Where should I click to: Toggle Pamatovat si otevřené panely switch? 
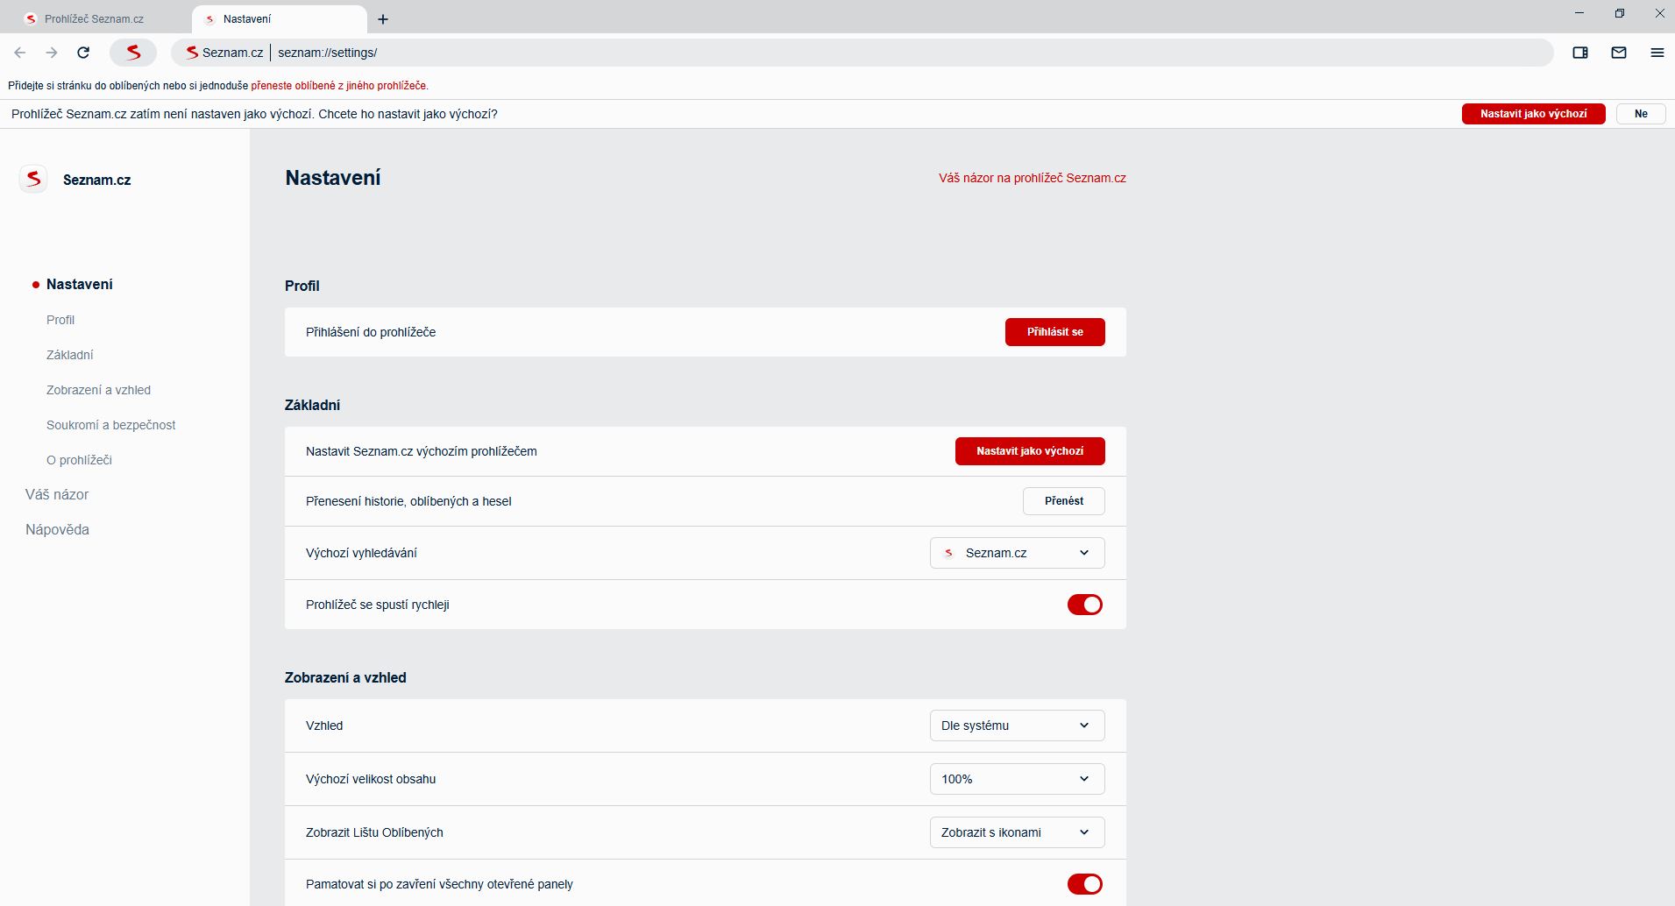[x=1085, y=884]
